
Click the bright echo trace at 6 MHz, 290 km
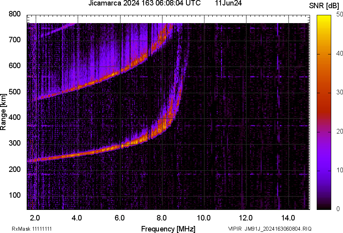click(x=120, y=146)
